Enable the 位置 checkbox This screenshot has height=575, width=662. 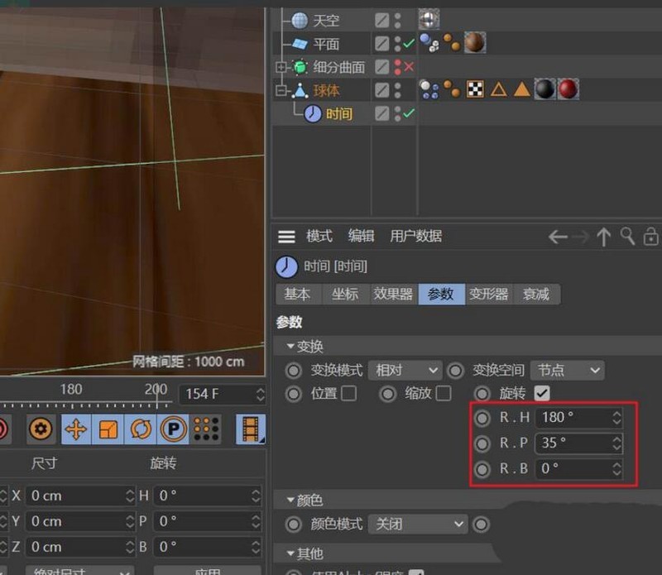point(347,394)
